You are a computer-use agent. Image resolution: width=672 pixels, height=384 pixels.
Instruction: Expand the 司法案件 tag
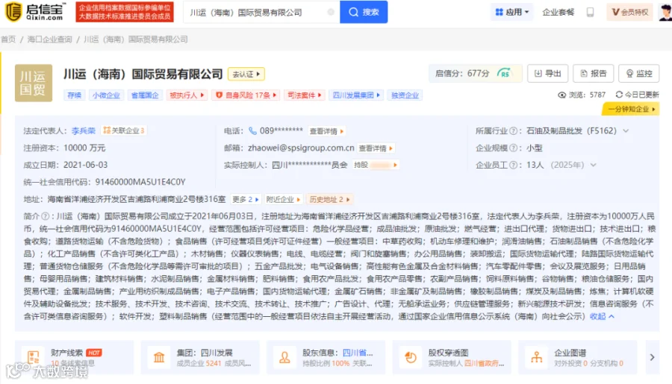coord(305,95)
